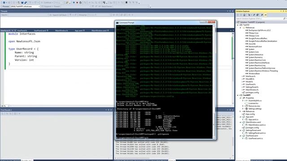Select Resources.resx under Properties
The width and height of the screenshot is (287, 161).
click(x=254, y=106)
